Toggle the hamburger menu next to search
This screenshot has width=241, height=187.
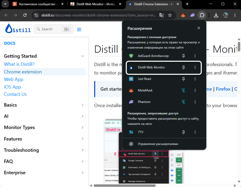[79, 29]
